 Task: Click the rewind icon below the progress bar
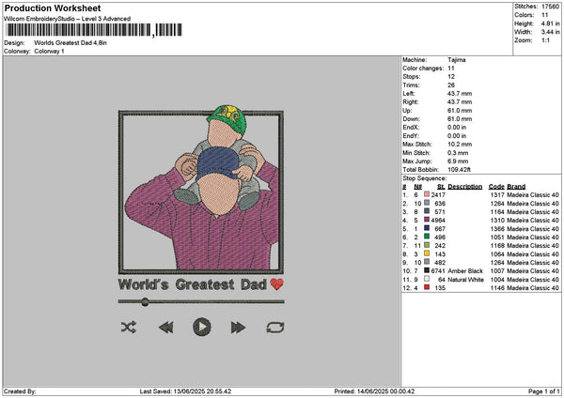click(x=165, y=328)
